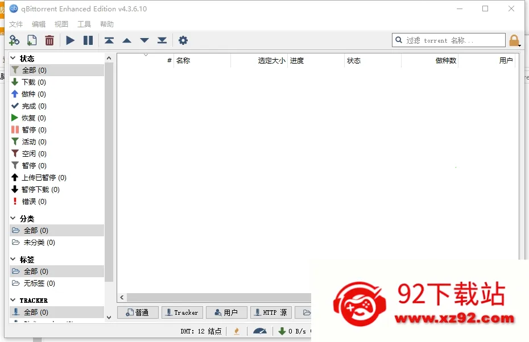The width and height of the screenshot is (529, 342).
Task: Click the add torrent link icon
Action: [14, 40]
